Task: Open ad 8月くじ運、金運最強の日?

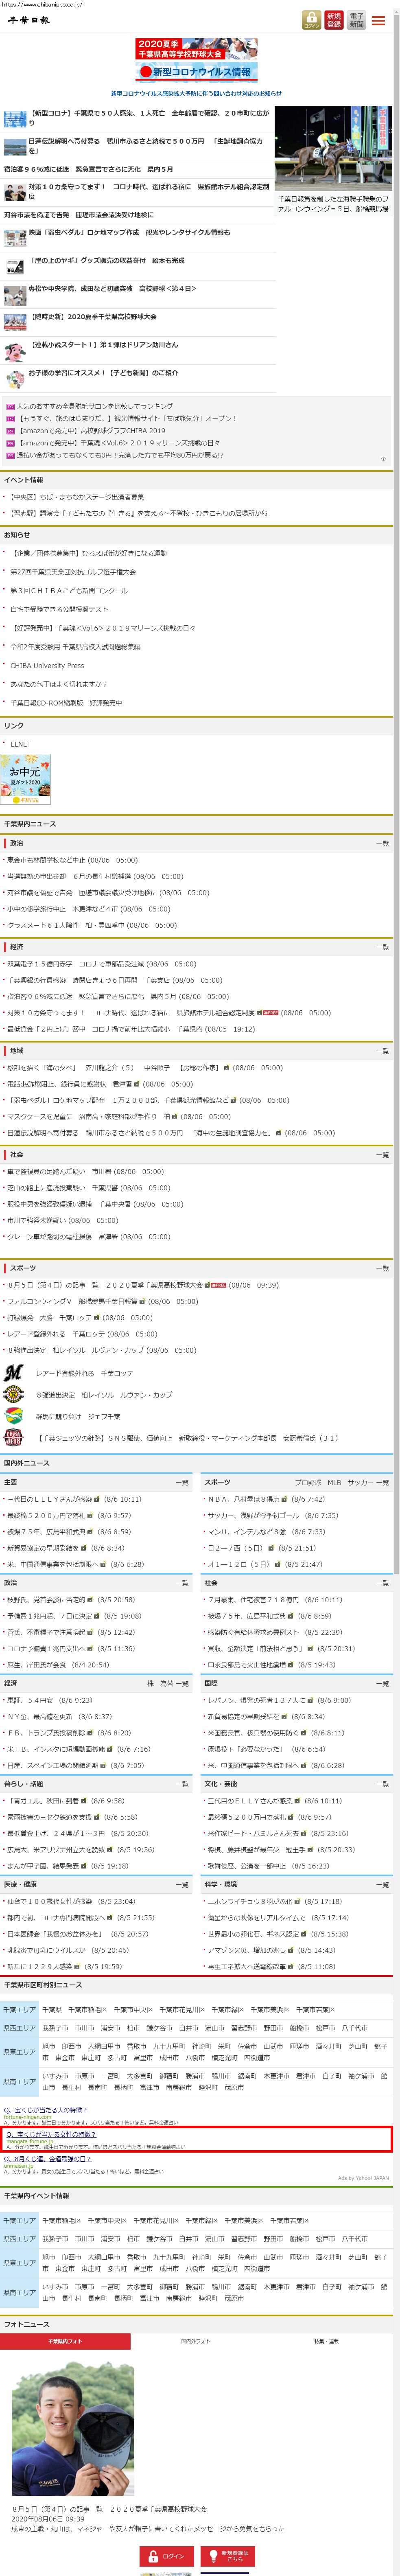Action: tap(48, 2159)
